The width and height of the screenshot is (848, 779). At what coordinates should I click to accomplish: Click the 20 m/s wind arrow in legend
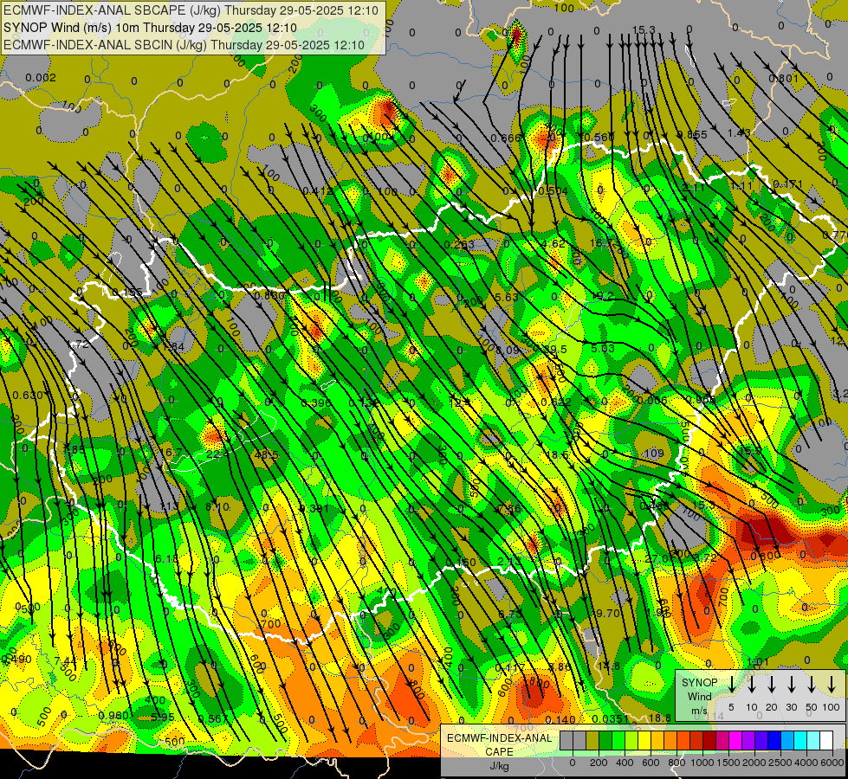[x=772, y=685]
